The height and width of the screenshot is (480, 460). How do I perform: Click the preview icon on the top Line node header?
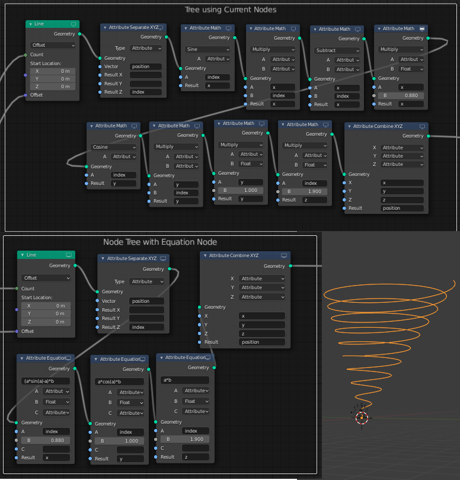click(74, 24)
